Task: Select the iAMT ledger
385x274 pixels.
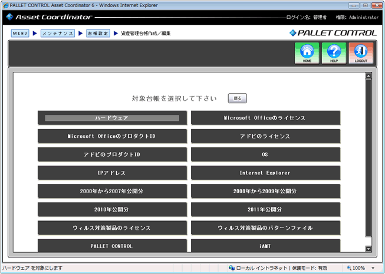Action: [266, 246]
